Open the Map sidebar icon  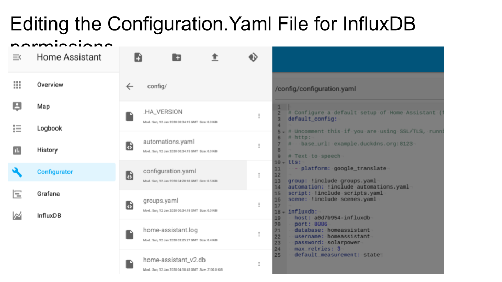(x=17, y=107)
